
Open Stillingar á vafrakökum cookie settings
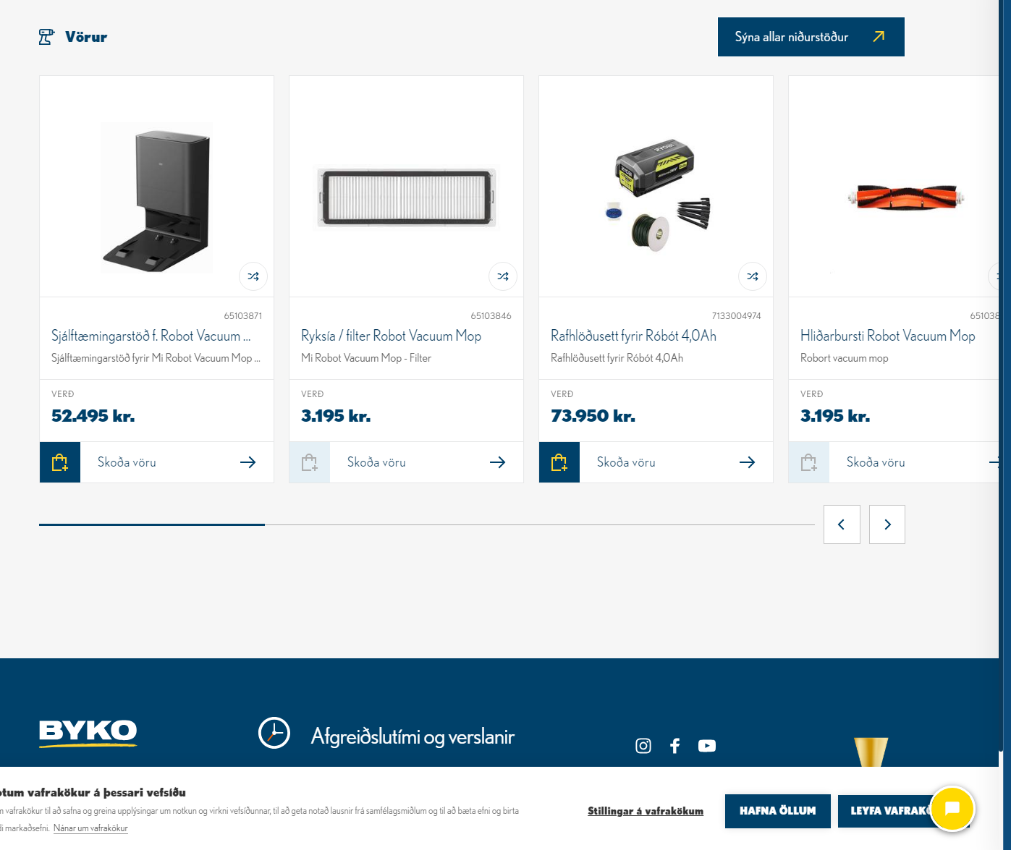(645, 811)
